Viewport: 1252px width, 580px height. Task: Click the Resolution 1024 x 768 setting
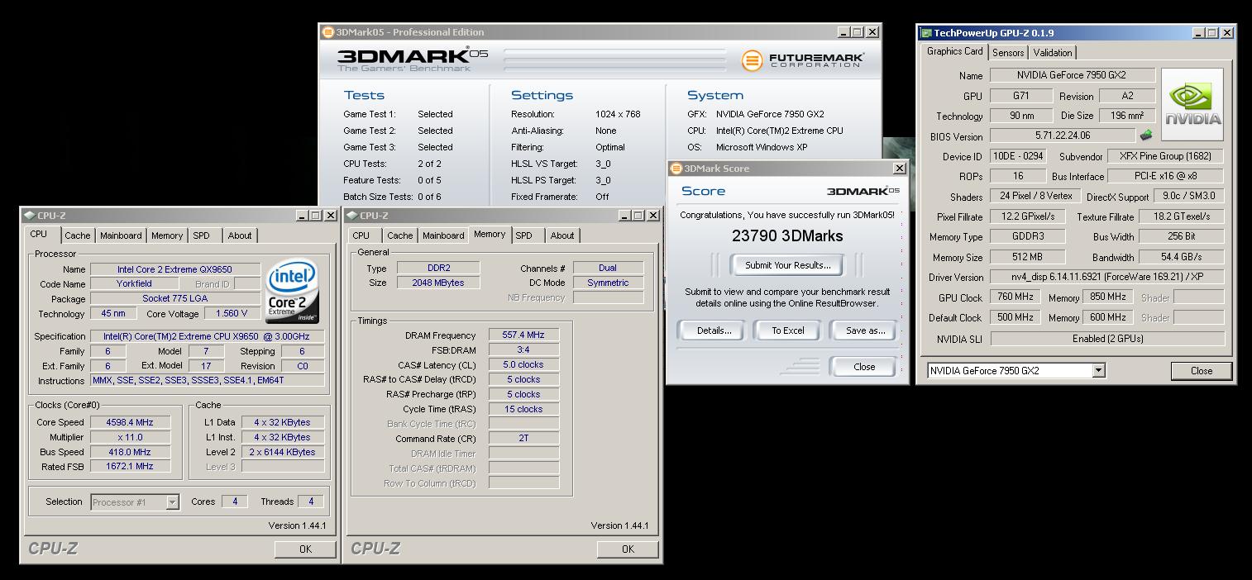(618, 114)
